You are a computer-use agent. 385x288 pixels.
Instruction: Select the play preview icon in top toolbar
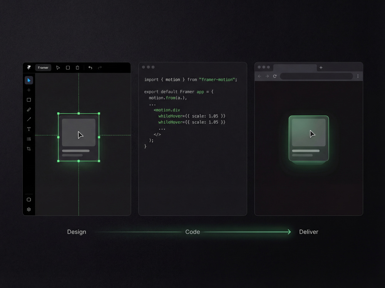coord(58,68)
